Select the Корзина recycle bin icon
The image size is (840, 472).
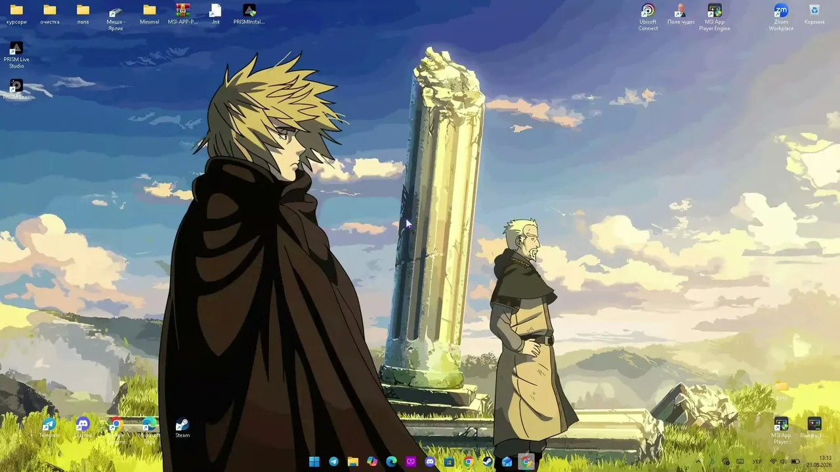814,14
